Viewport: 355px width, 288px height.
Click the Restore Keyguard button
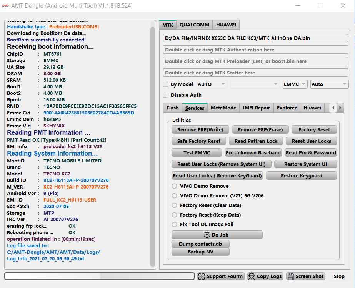pos(302,175)
